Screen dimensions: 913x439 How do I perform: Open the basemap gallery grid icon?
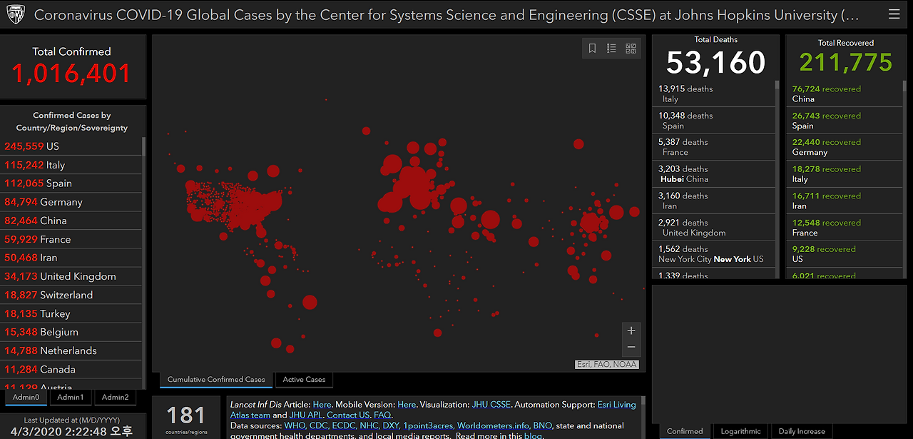pos(631,49)
